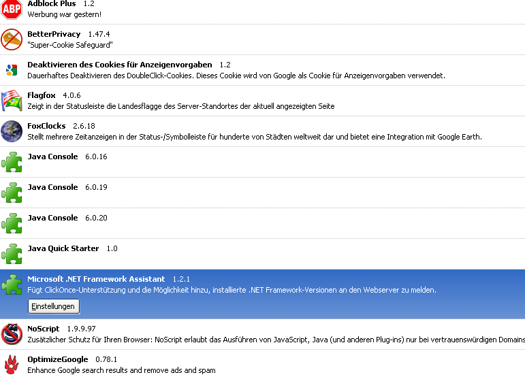Click the FoxClocks globe icon
Viewport: 525px width, 377px height.
(12, 131)
